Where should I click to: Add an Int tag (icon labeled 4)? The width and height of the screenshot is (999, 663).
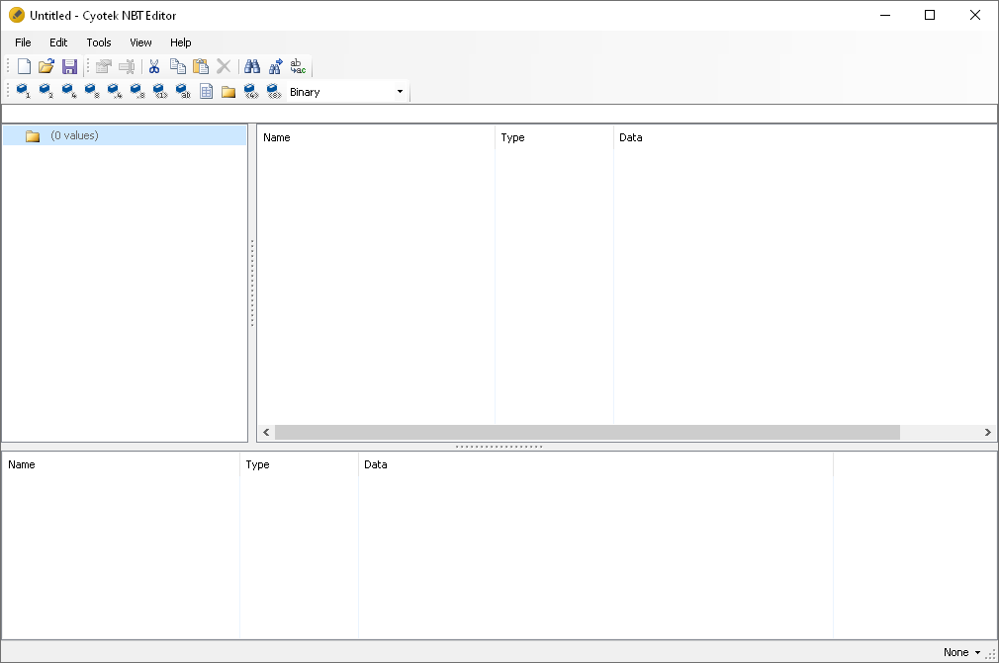point(69,92)
